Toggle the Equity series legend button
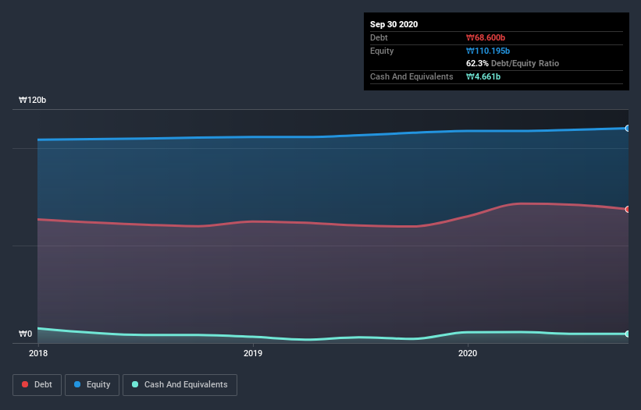Viewport: 641px width, 410px height. click(92, 385)
